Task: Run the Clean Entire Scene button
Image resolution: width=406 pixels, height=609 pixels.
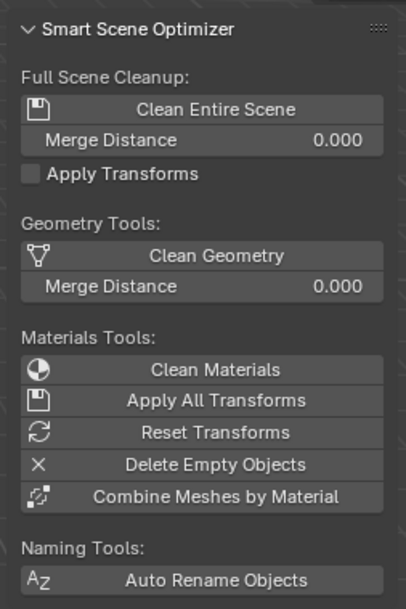Action: tap(216, 110)
